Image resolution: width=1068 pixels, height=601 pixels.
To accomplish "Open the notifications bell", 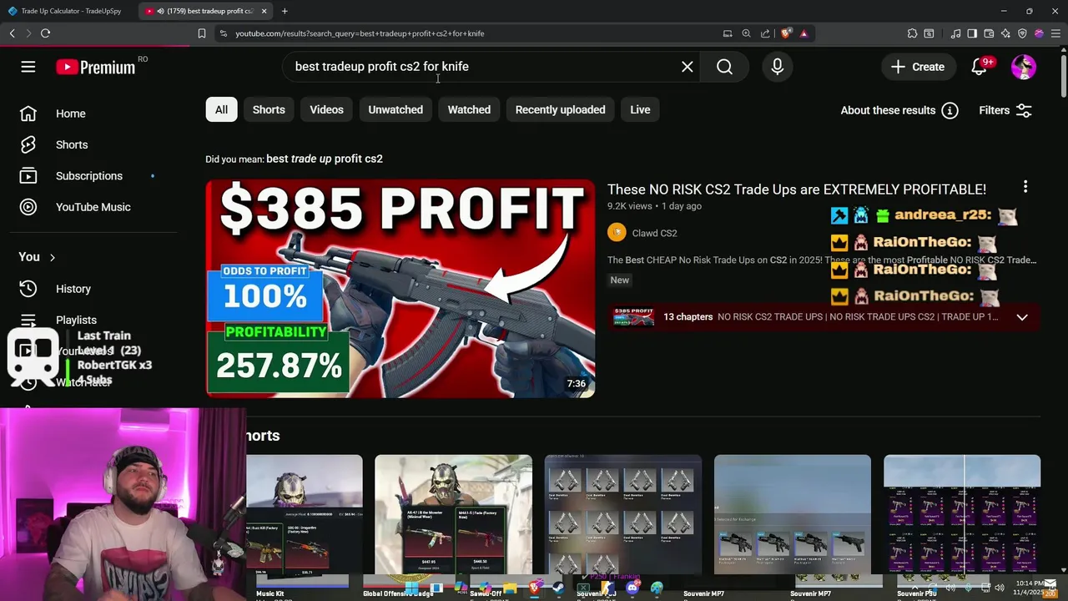I will click(x=980, y=67).
